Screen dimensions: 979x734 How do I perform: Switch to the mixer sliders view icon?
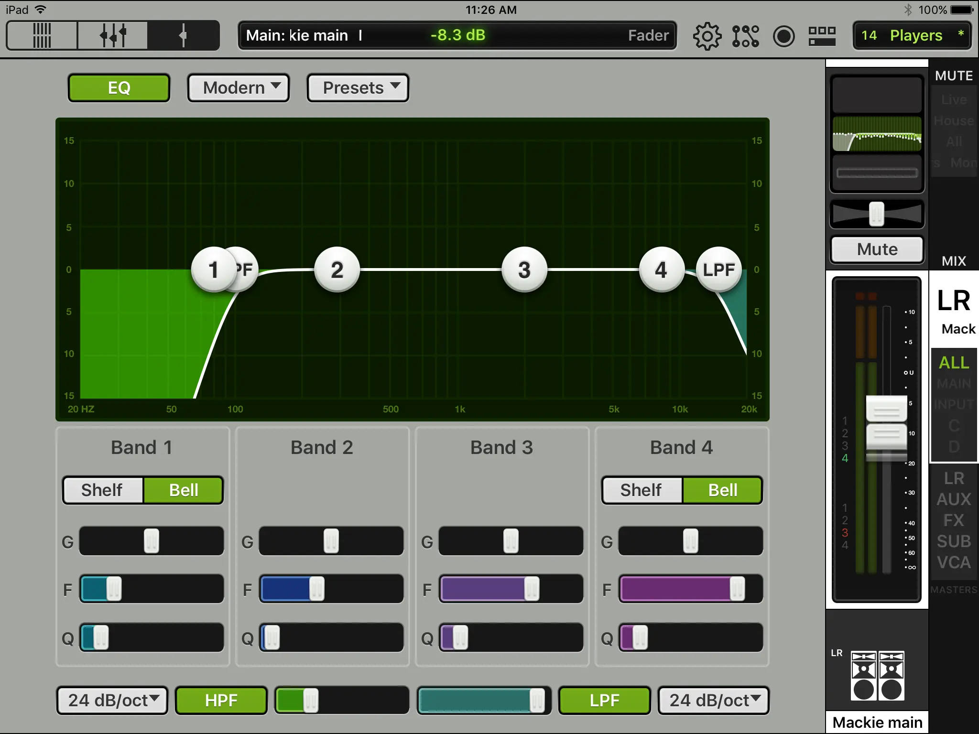point(113,35)
